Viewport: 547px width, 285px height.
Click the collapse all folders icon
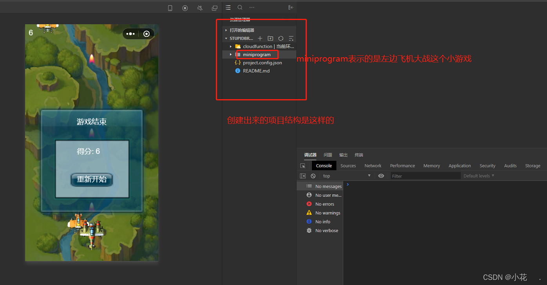[291, 38]
